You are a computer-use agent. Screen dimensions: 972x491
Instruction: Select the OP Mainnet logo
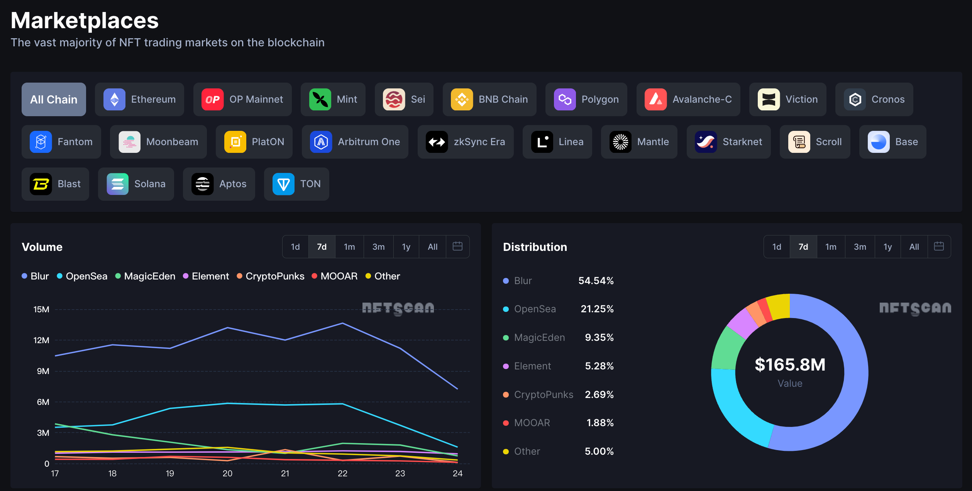pos(212,100)
